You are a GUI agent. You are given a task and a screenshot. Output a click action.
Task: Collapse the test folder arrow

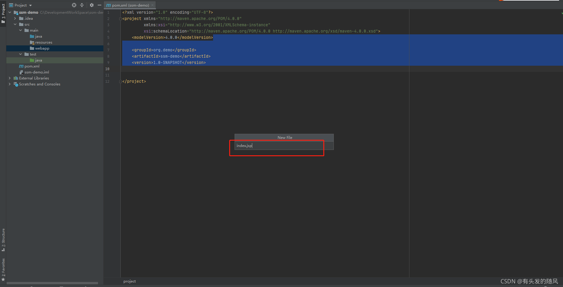21,54
